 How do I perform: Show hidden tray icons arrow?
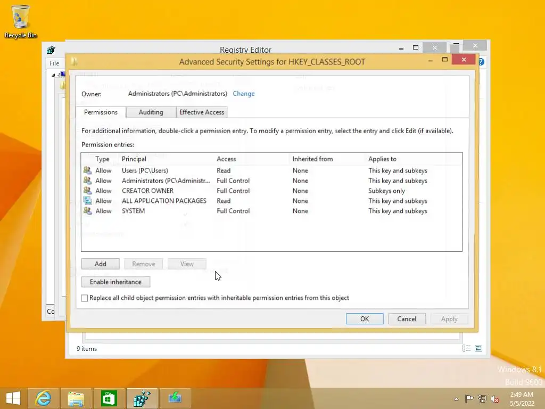(x=456, y=399)
